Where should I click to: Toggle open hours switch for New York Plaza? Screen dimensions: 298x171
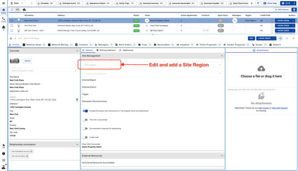click(221, 20)
